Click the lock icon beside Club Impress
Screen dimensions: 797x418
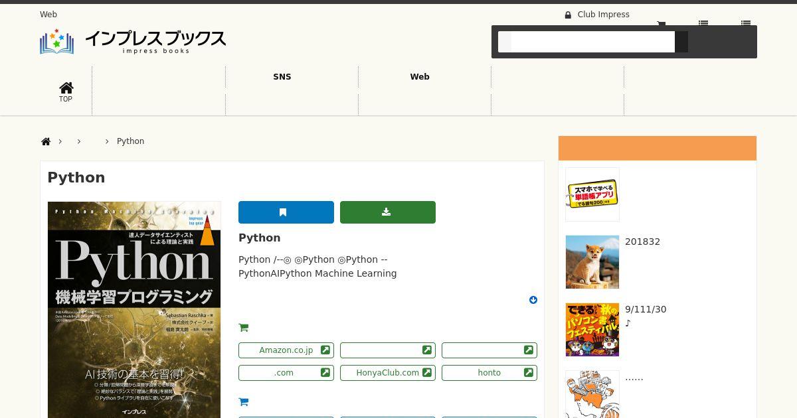click(568, 15)
